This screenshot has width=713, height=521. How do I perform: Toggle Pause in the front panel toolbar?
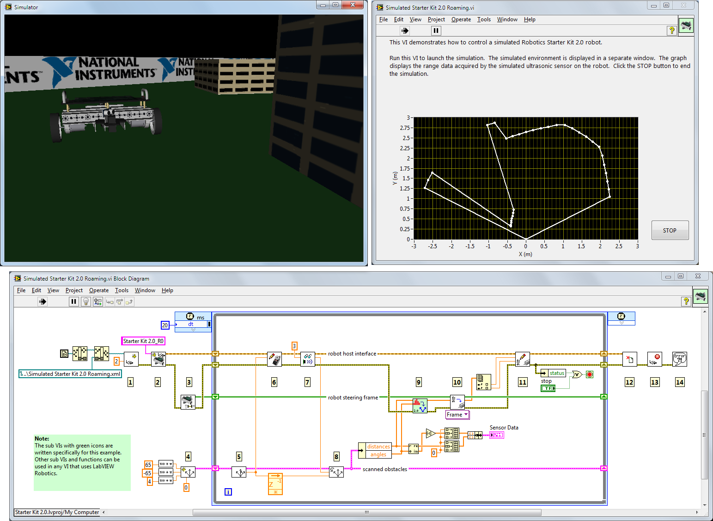tap(436, 31)
